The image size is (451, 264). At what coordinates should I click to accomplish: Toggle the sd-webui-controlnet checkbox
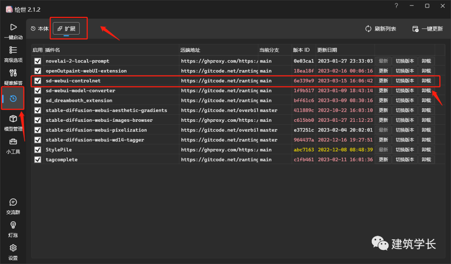[x=38, y=81]
